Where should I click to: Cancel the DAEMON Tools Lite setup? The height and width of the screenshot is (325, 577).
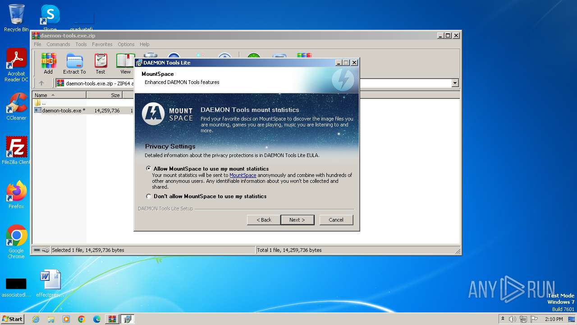tap(336, 220)
